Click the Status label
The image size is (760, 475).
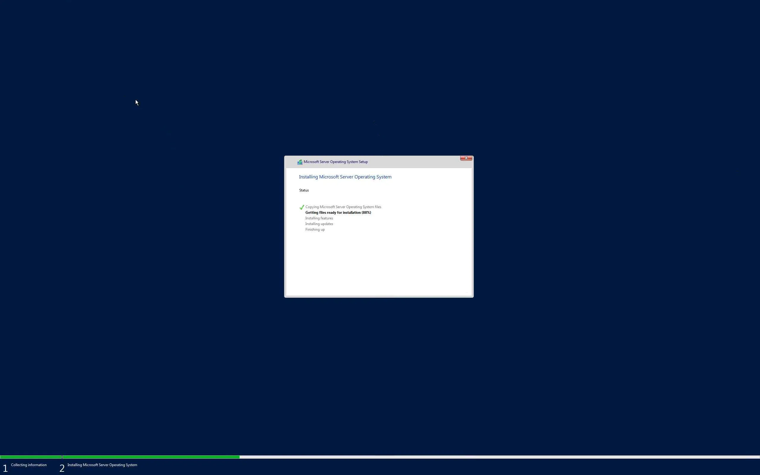point(304,190)
